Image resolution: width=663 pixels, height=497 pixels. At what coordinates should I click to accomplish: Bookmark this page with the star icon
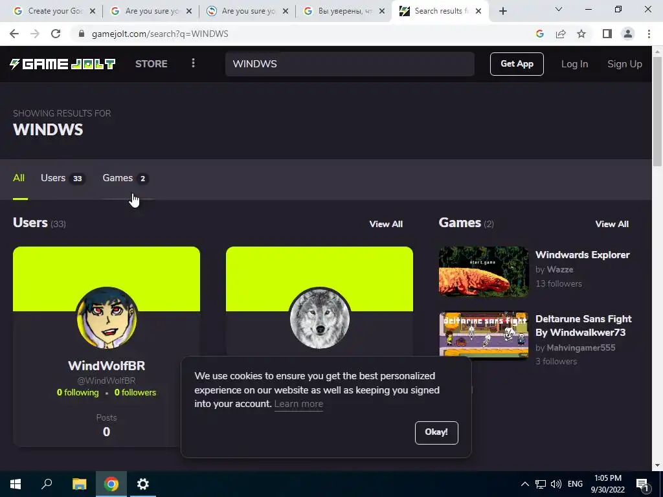coord(581,34)
